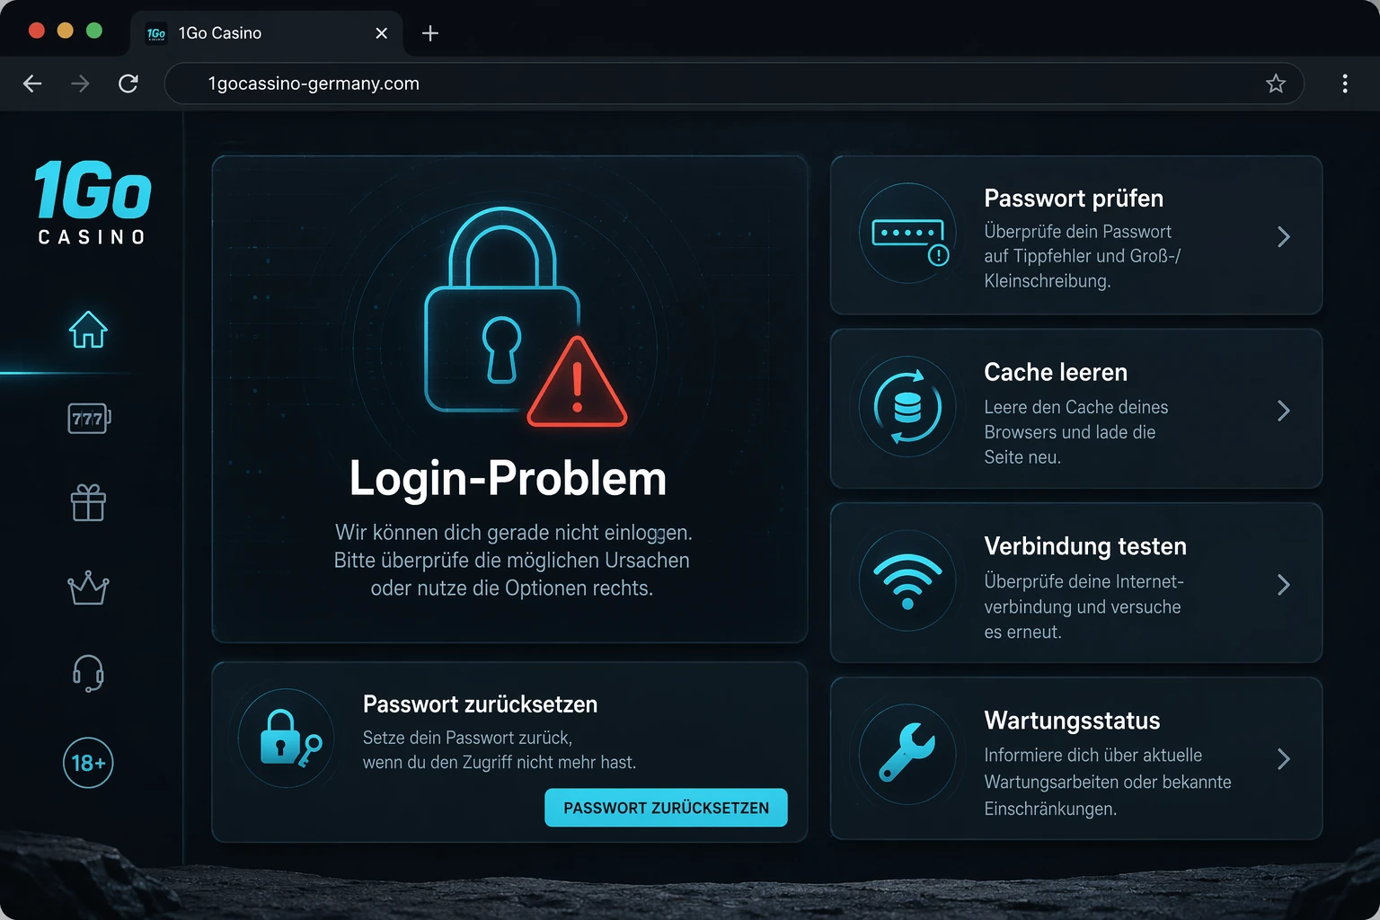1380x920 pixels.
Task: Click the database refresh icon in Cache leeren
Action: (907, 407)
